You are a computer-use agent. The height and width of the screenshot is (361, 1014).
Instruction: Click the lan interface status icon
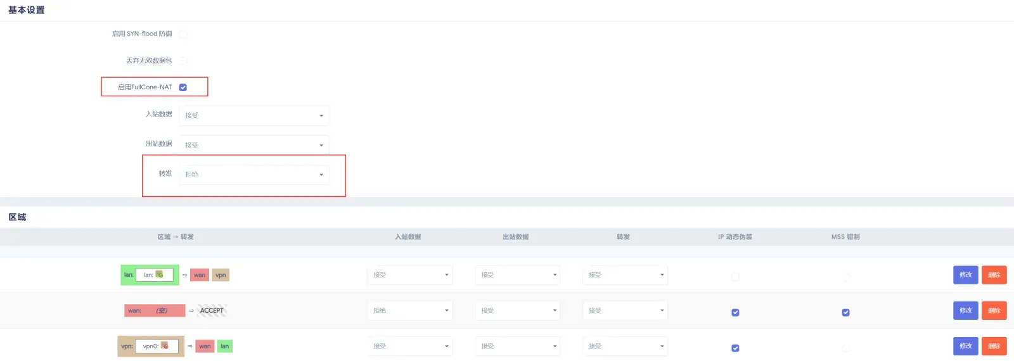click(x=159, y=274)
